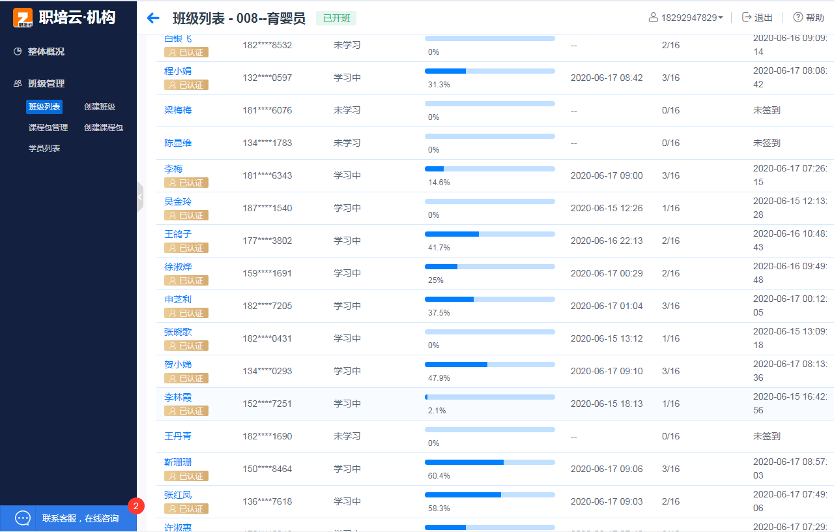Click 贺小娣's 47.9% progress bar
Screen dimensions: 834x532
pos(489,364)
